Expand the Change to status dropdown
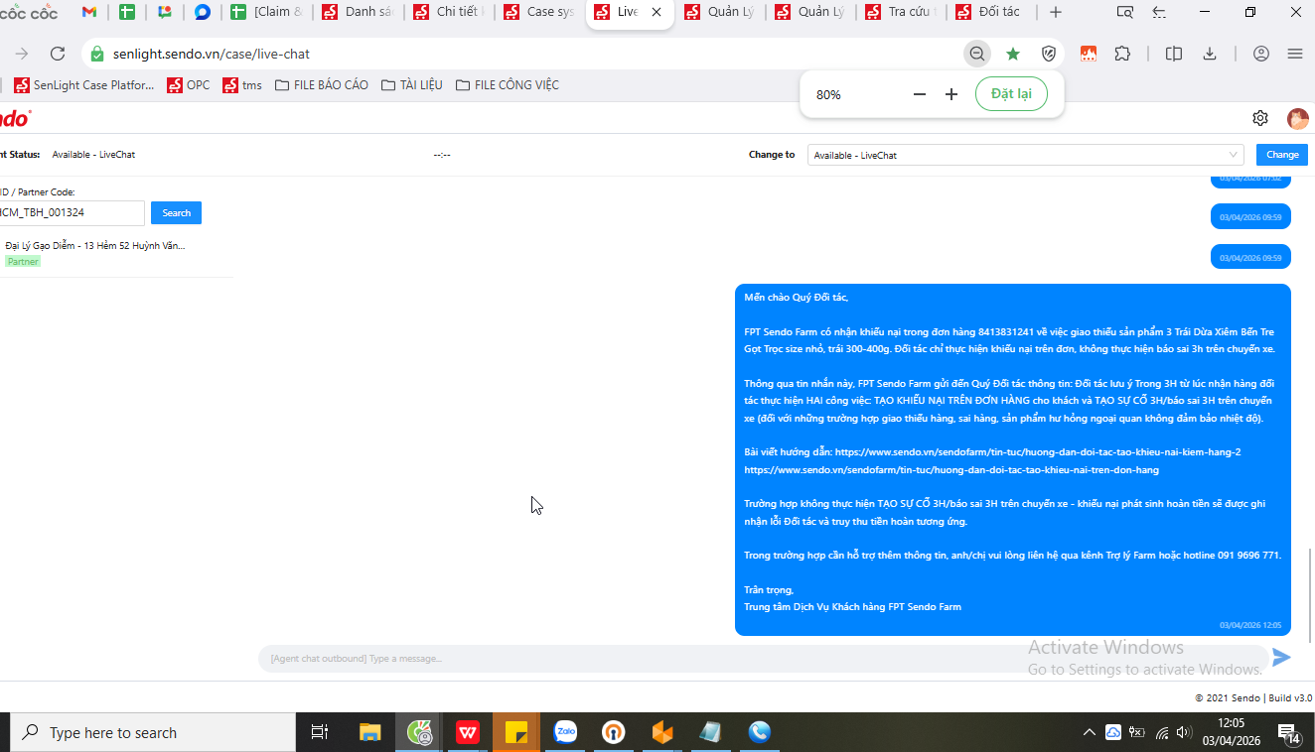 click(x=1025, y=155)
